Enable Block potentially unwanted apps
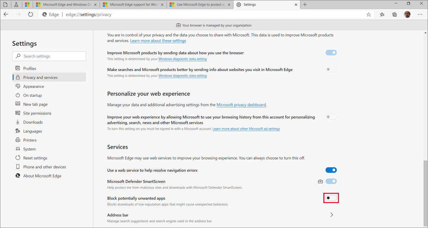This screenshot has height=228, width=428. click(331, 198)
